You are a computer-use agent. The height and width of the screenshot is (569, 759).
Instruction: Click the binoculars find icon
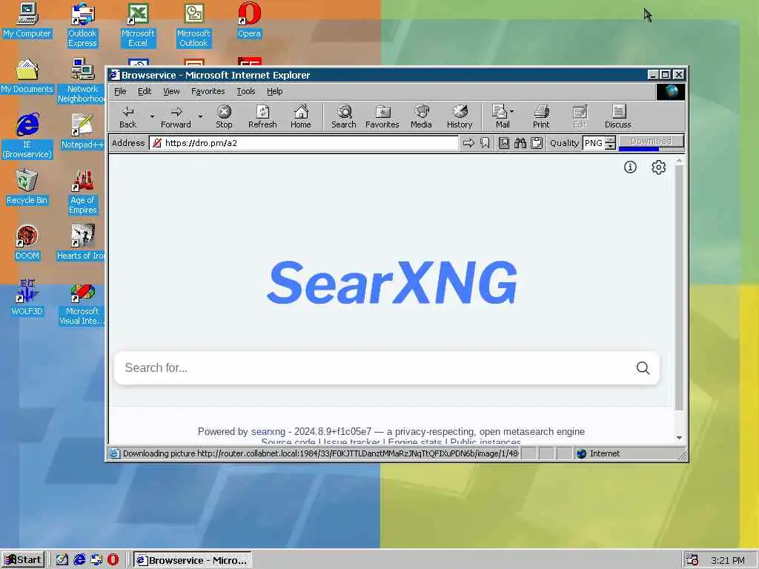tap(520, 143)
